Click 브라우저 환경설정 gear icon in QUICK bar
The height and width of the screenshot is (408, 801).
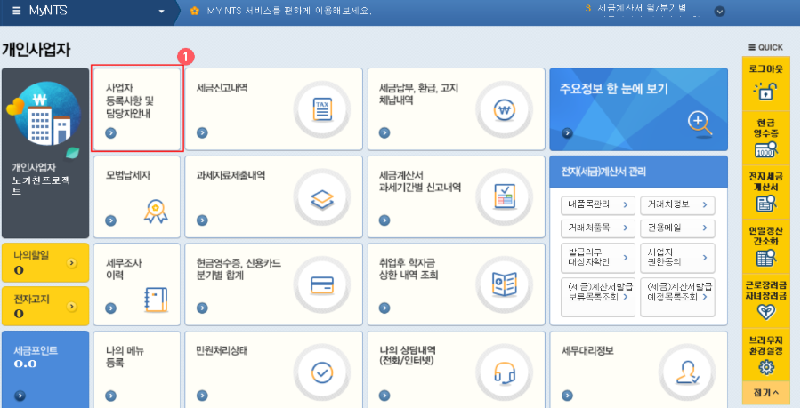(766, 367)
